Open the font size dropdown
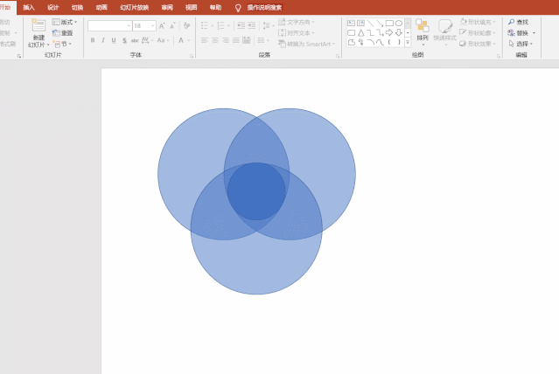The width and height of the screenshot is (559, 374). pos(153,26)
